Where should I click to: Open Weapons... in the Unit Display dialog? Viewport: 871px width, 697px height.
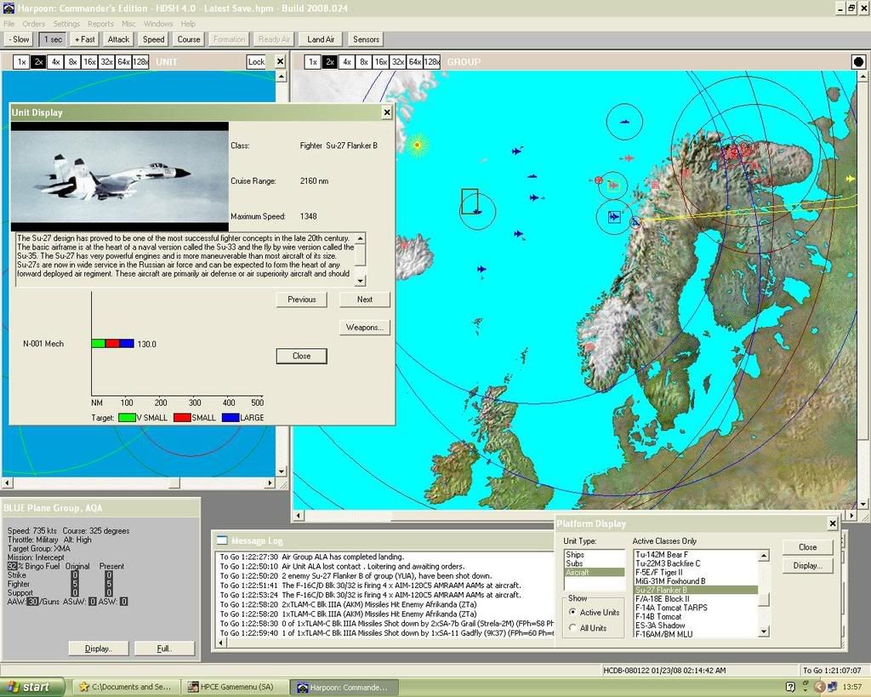(365, 328)
